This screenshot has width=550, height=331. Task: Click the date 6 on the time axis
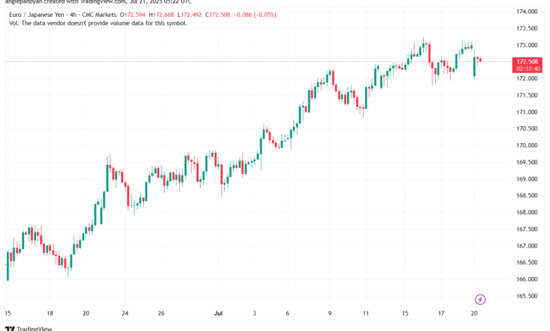287,313
